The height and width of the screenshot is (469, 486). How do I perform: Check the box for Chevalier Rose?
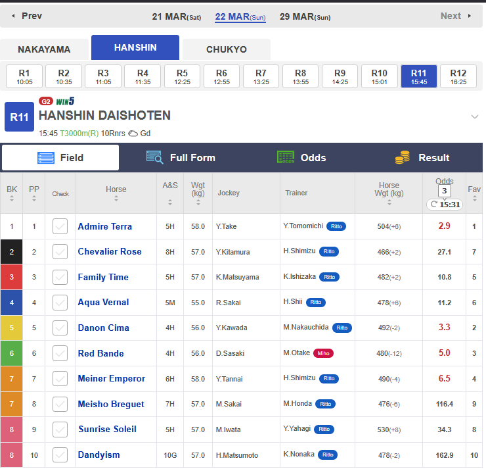click(60, 252)
